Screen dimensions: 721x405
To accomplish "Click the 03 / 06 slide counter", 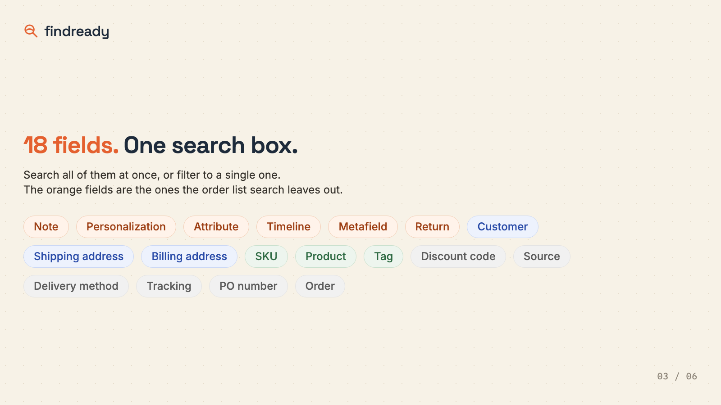I will (677, 376).
